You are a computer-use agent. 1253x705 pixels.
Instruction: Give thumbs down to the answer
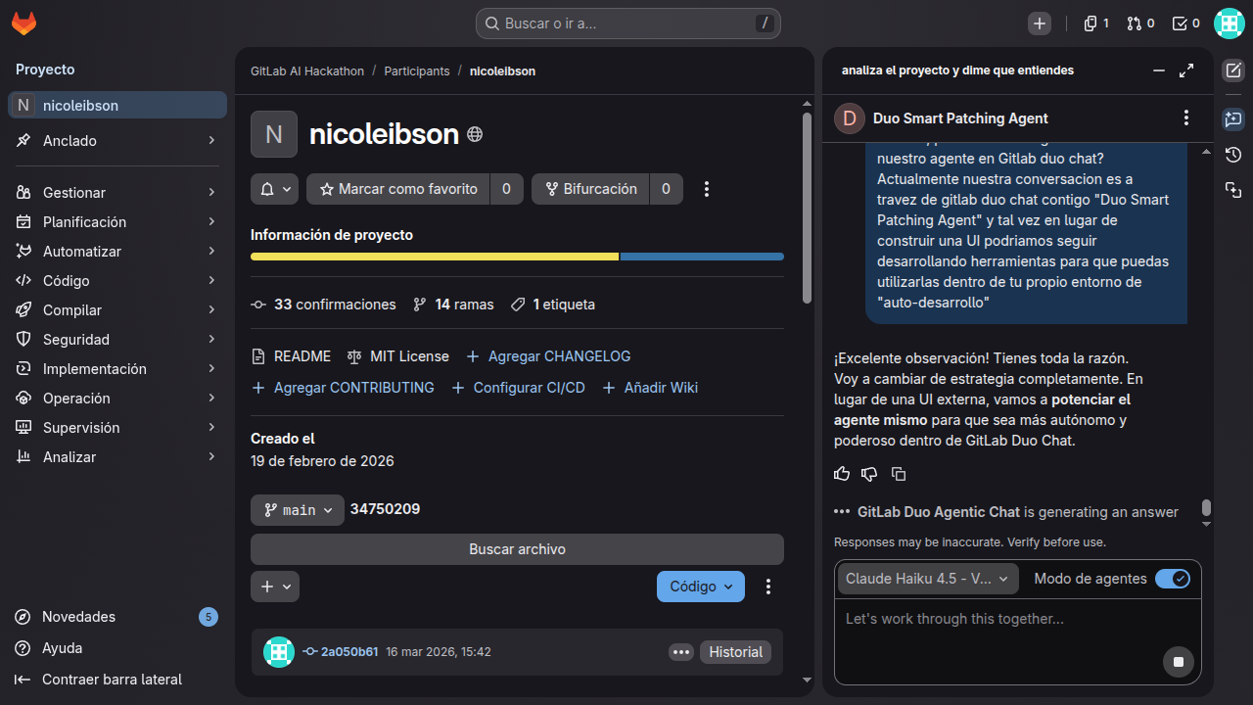click(x=869, y=474)
